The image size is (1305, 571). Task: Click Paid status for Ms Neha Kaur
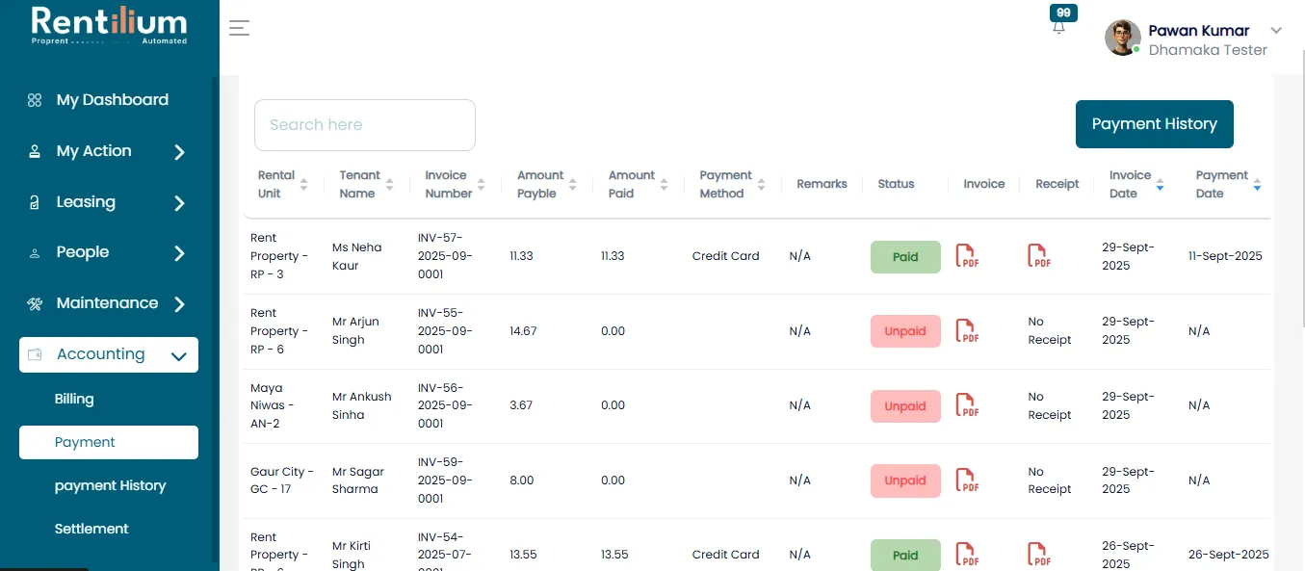[905, 257]
